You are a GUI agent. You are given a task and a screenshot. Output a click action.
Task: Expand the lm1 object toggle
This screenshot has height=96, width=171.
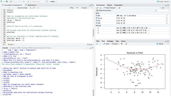[96, 21]
